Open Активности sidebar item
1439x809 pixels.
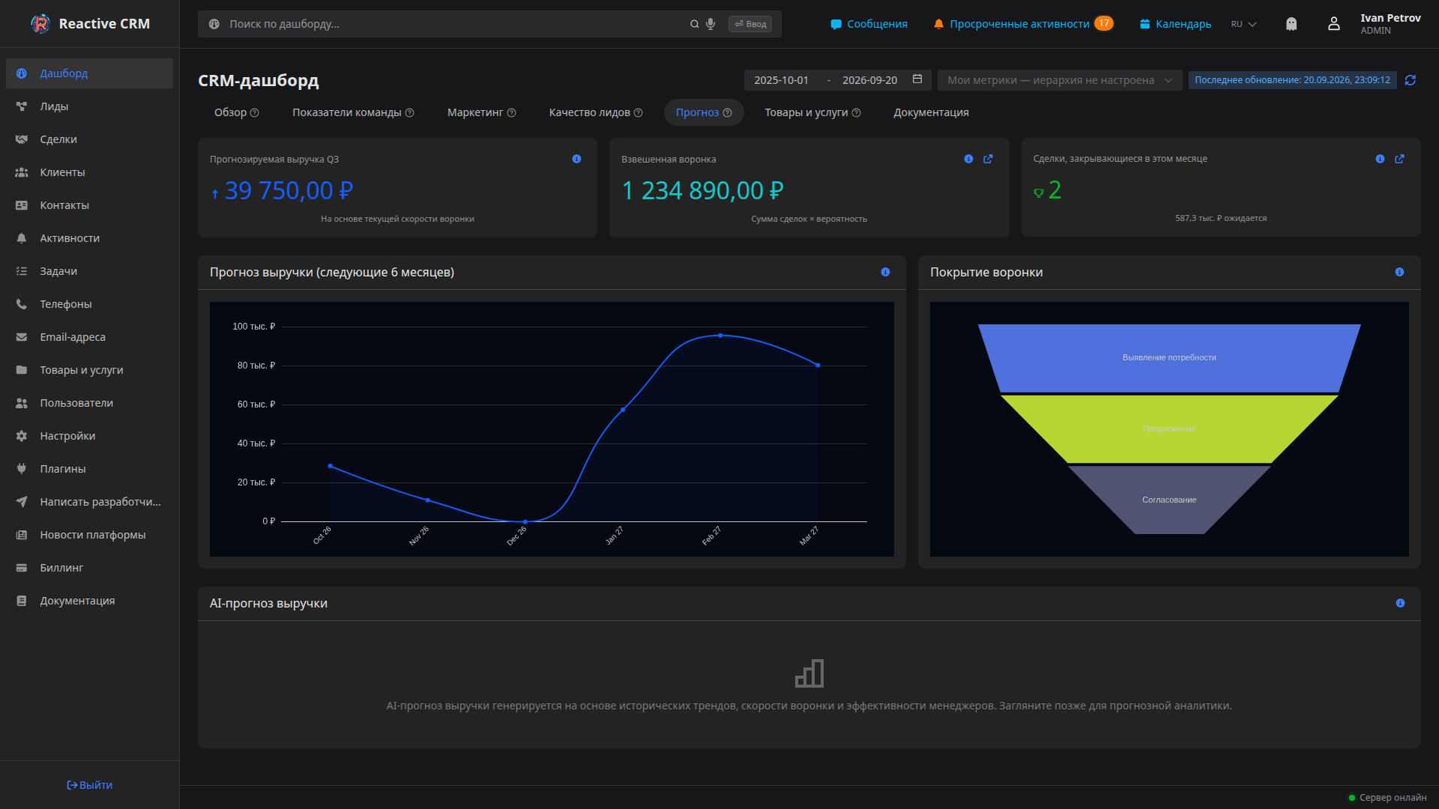coord(89,238)
